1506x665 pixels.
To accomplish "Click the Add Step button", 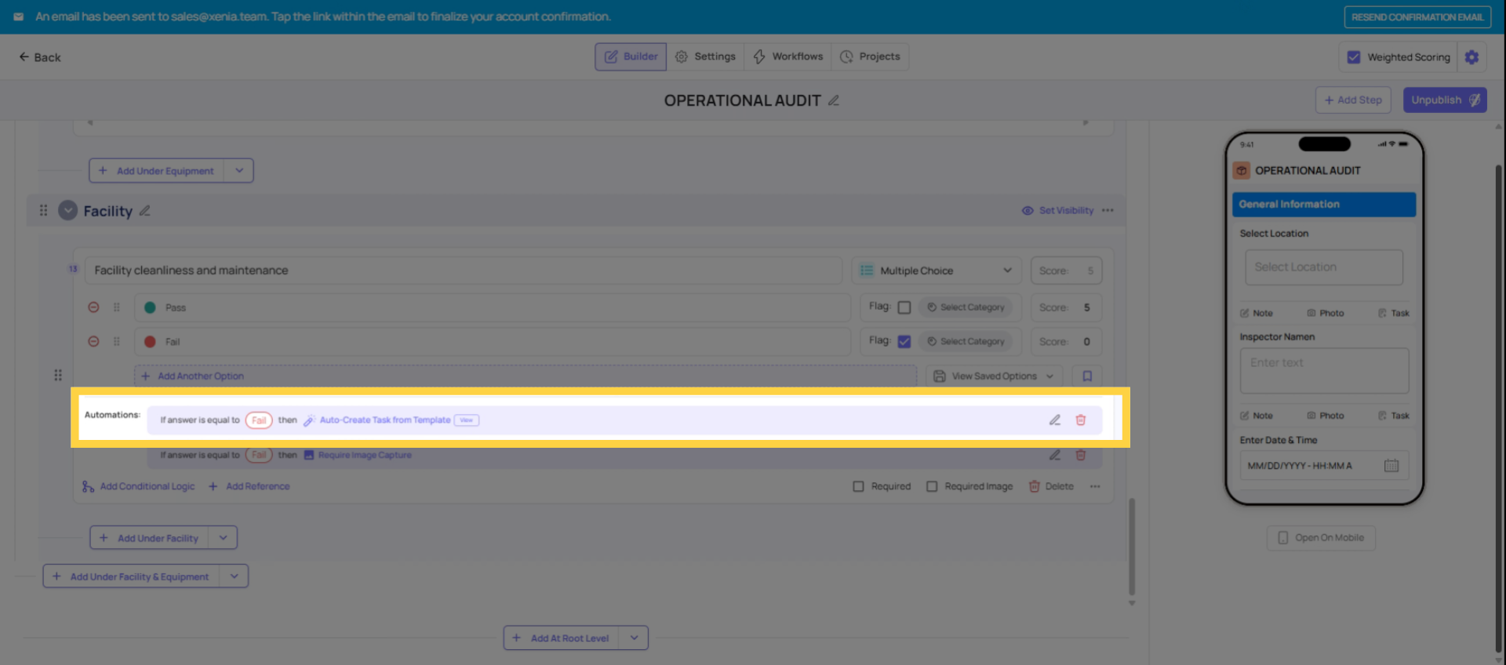I will point(1353,100).
